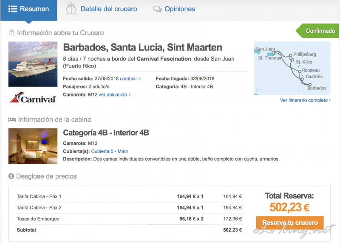Click the San Juan label on the map
340x244 pixels.
pos(265,49)
